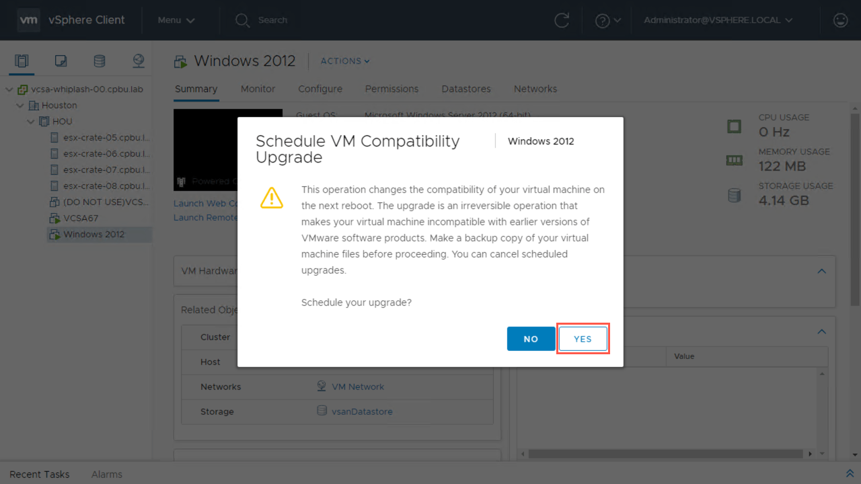Switch to the Summary tab
Image resolution: width=861 pixels, height=484 pixels.
(196, 89)
